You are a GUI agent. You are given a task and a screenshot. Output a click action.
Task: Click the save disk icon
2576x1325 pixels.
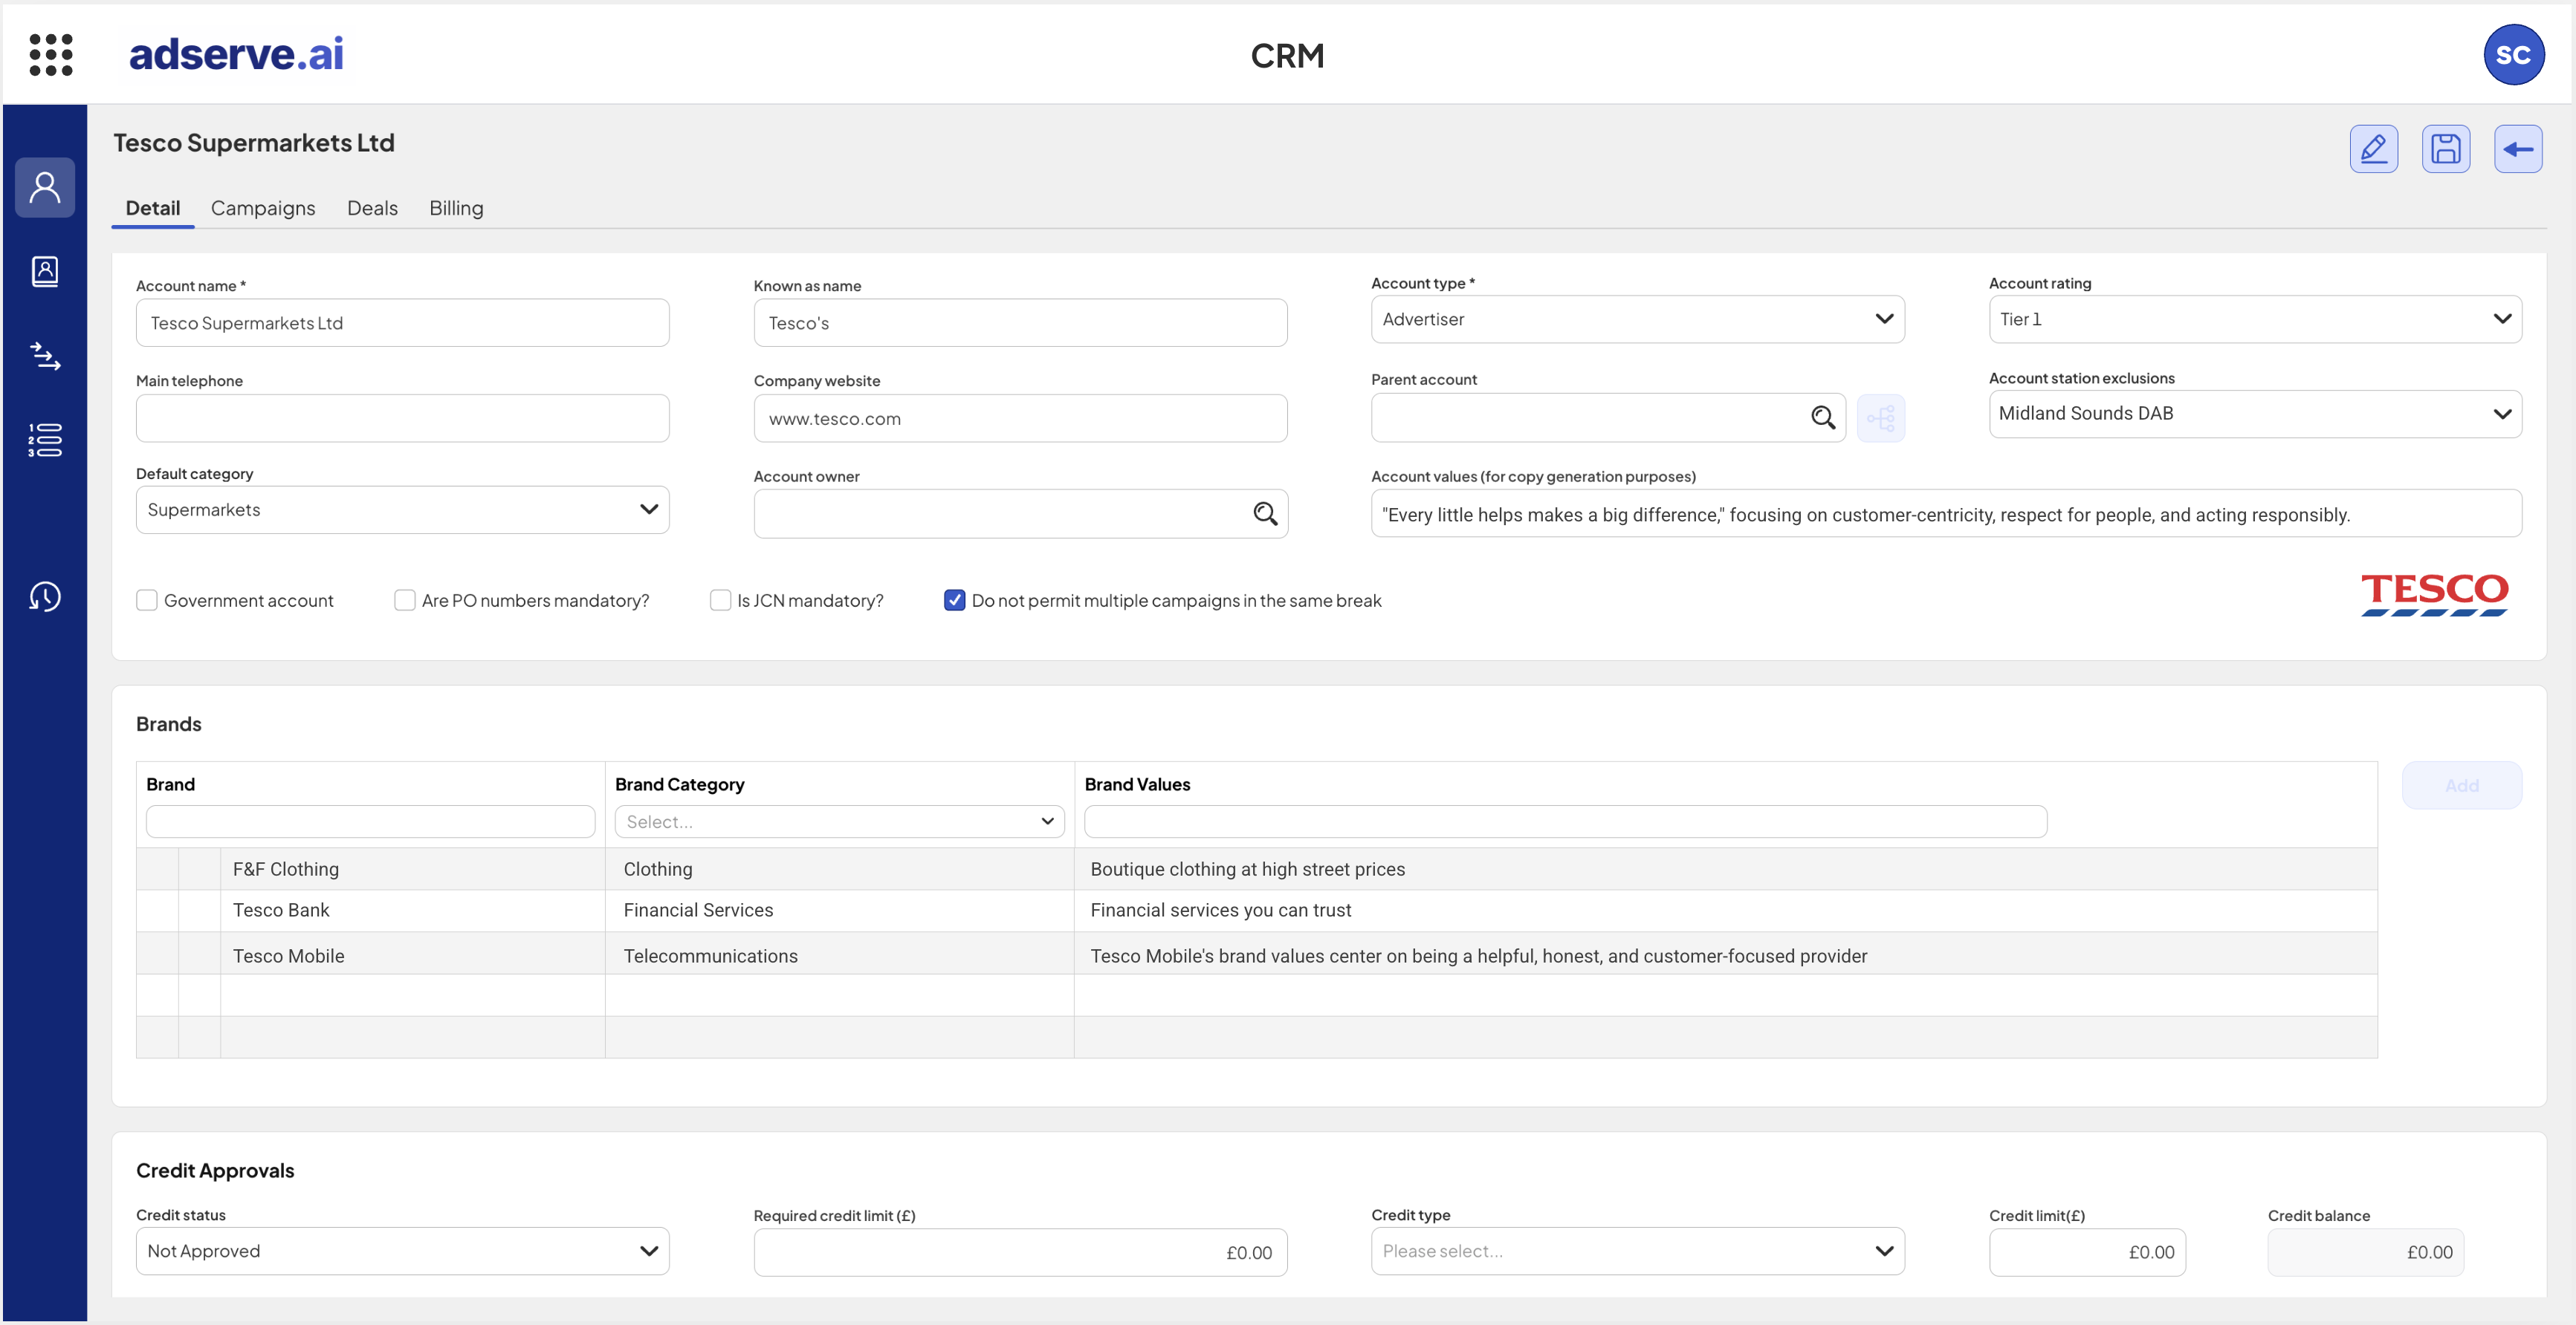[2446, 149]
